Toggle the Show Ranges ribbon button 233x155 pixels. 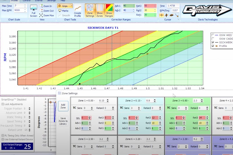point(109,11)
